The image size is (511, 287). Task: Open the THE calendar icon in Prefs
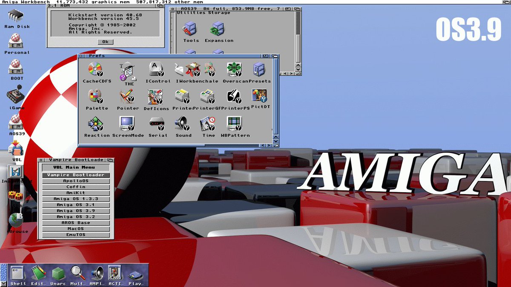(128, 72)
